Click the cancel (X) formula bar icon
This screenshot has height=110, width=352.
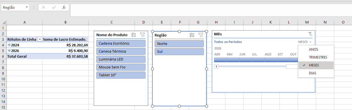tap(44, 7)
